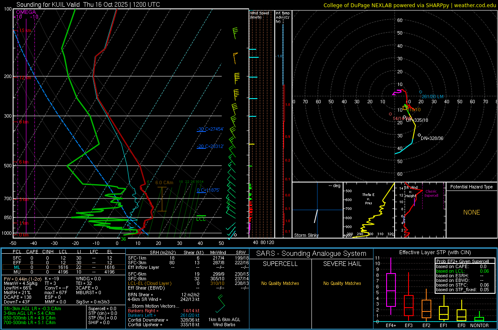Click the 15 km height marker
Image resolution: width=498 pixels, height=330 pixels.
point(25,30)
